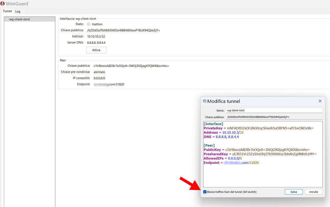Click the Annulla button
The image size is (330, 207).
[x=313, y=192]
